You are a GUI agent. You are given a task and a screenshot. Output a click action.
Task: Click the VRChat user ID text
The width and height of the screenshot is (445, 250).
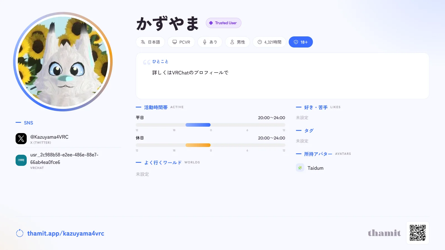64,158
